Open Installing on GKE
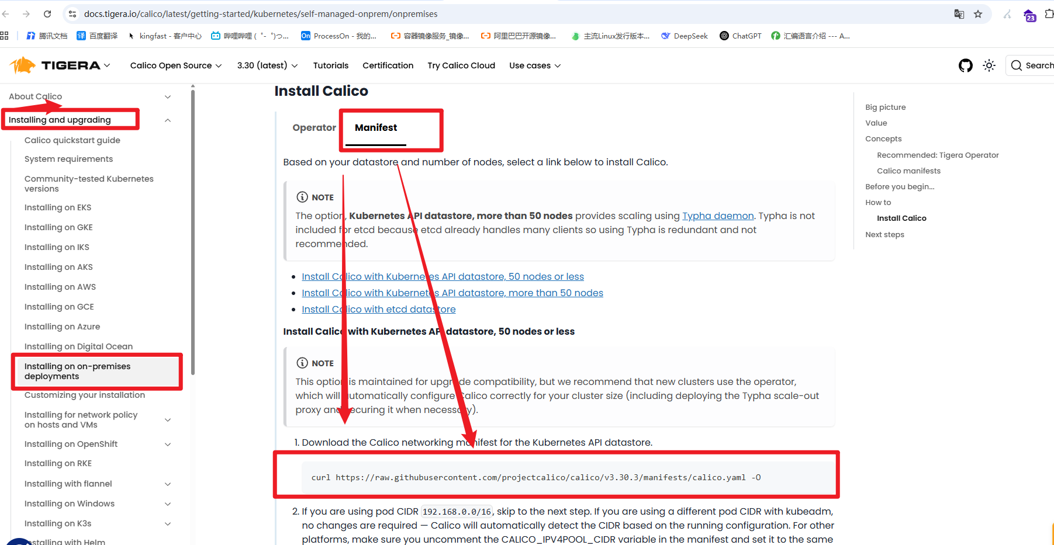 (x=58, y=227)
